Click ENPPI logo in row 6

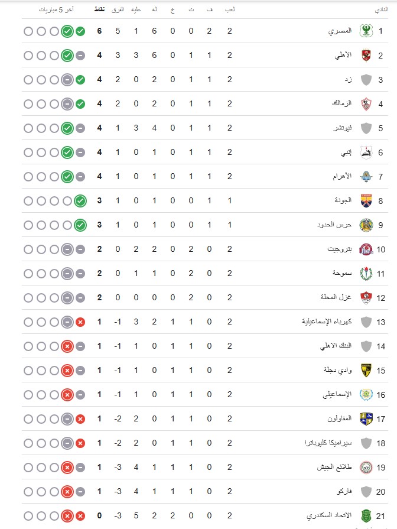click(366, 152)
